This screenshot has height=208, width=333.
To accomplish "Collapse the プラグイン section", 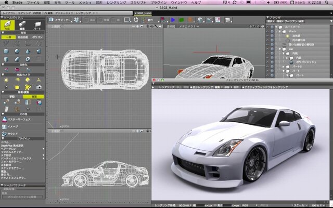I will tap(3, 138).
